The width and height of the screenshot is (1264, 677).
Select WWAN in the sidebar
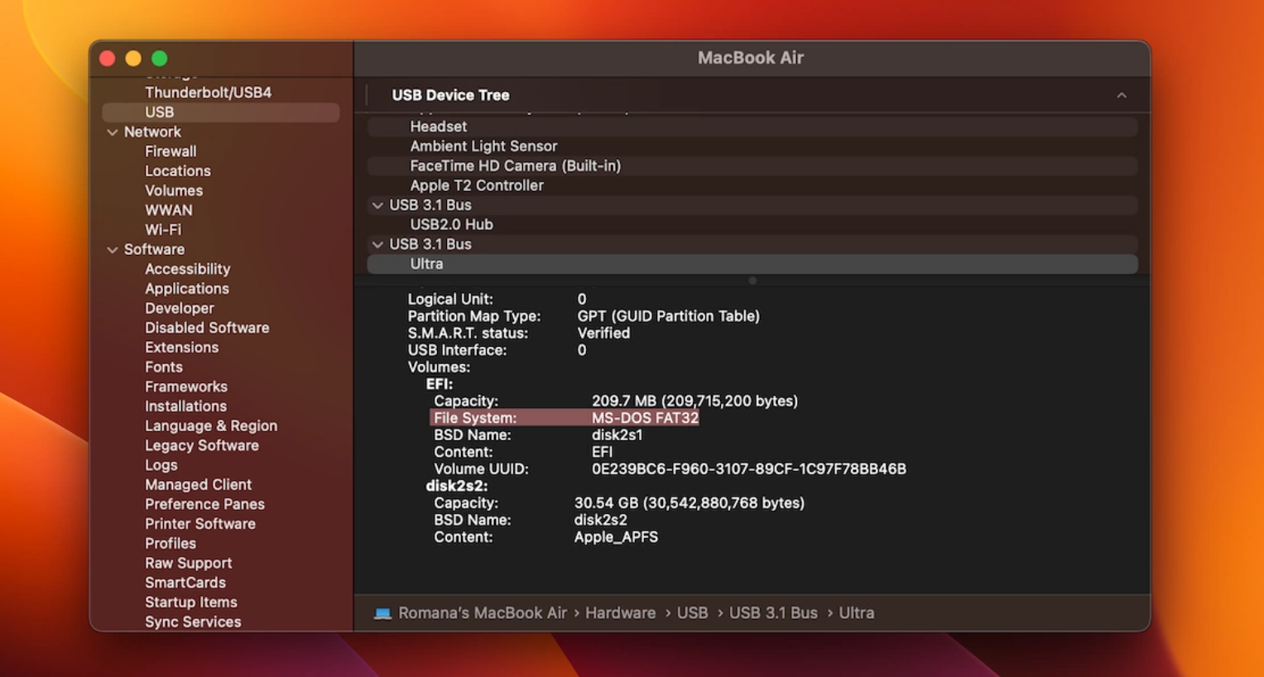tap(169, 210)
